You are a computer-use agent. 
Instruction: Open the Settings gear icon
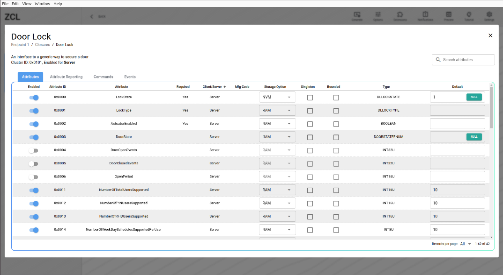(489, 15)
